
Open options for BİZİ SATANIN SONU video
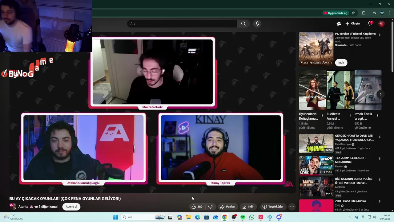(x=380, y=179)
